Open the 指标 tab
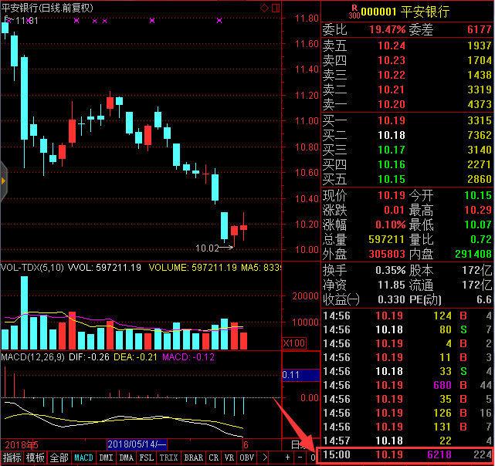 pos(12,458)
